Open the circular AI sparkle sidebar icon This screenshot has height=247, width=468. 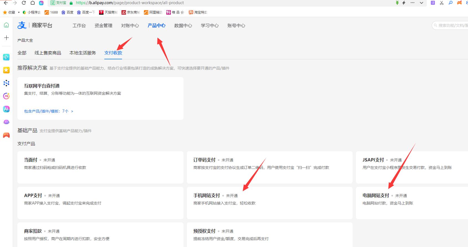[6, 96]
